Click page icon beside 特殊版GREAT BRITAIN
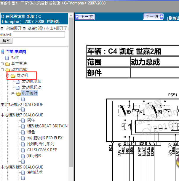 tap(23, 127)
